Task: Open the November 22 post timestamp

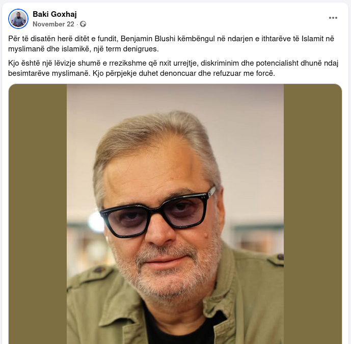Action: point(53,24)
